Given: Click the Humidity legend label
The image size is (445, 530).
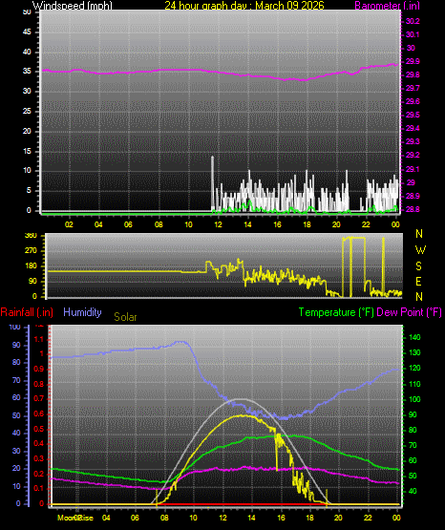Looking at the screenshot, I should point(82,311).
